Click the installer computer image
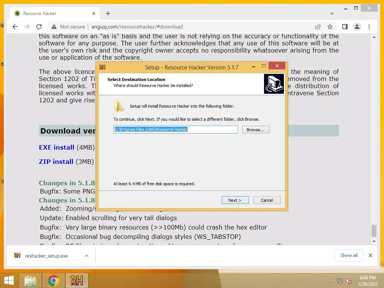The image size is (384, 288). (x=274, y=84)
